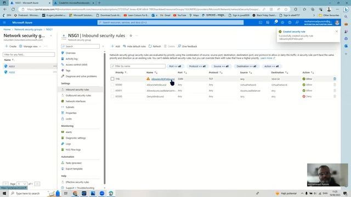351x197 pixels.
Task: Open the Destination == all filter
Action: pyautogui.click(x=246, y=66)
